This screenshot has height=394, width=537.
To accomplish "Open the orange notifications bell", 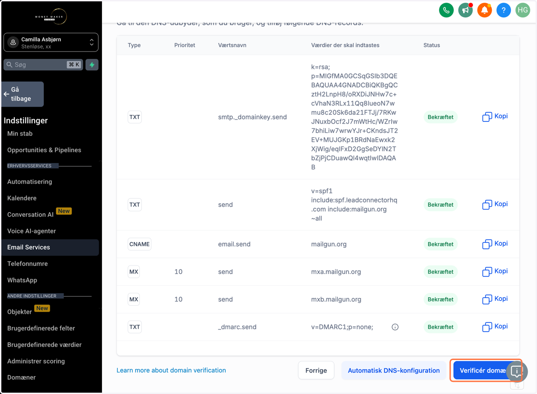I will point(484,10).
